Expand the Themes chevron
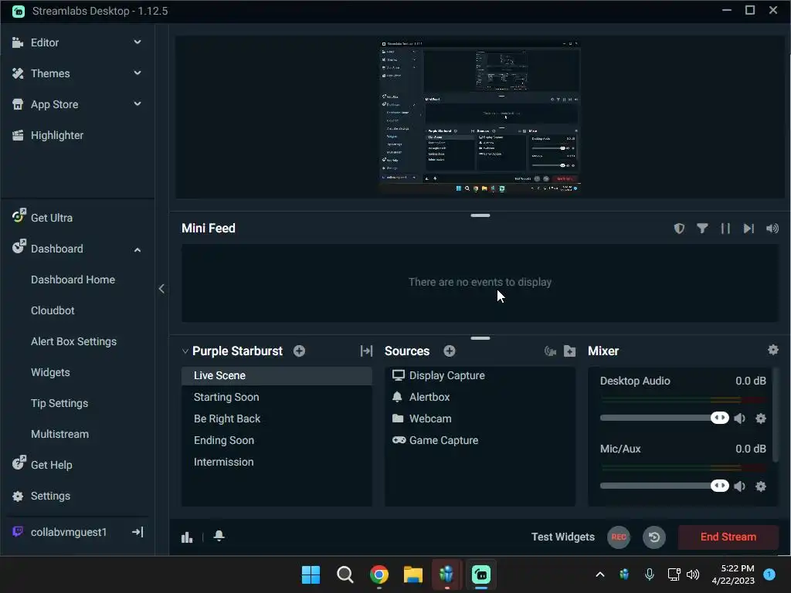 (137, 73)
